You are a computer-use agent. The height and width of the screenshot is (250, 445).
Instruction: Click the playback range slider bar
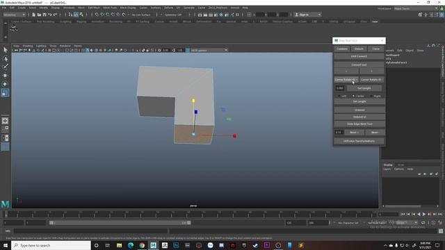[x=120, y=223]
